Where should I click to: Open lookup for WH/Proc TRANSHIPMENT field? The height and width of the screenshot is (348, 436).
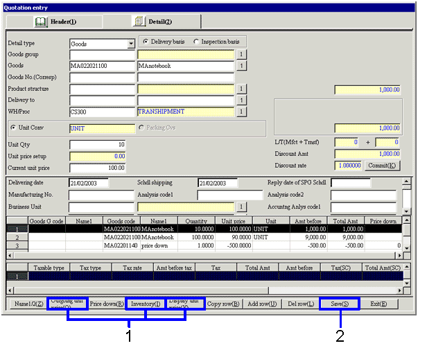[x=242, y=112]
